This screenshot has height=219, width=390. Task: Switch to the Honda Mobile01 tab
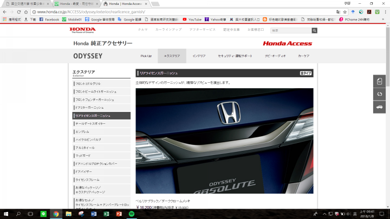(x=76, y=4)
